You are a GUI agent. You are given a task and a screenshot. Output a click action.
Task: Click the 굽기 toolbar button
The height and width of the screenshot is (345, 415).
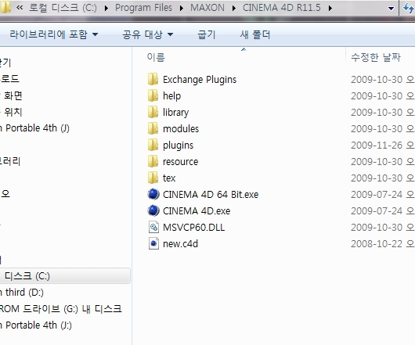coord(207,34)
